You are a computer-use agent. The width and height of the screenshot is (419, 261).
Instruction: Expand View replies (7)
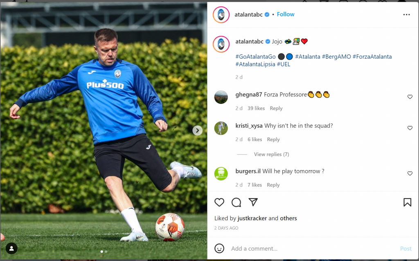click(x=272, y=154)
